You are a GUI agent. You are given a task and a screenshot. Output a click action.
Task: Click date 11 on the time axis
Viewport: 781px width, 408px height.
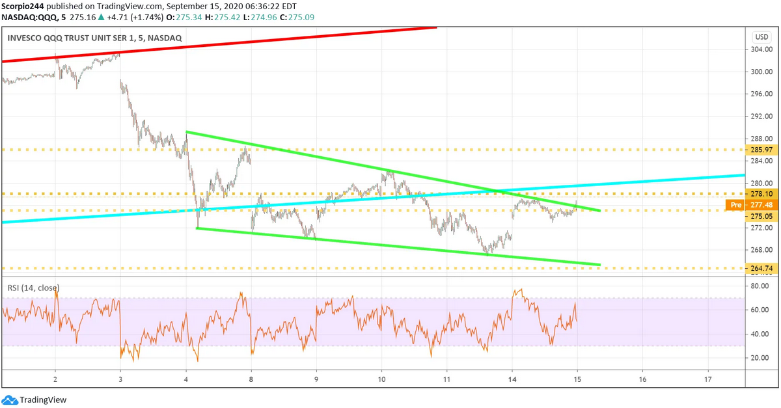(447, 379)
